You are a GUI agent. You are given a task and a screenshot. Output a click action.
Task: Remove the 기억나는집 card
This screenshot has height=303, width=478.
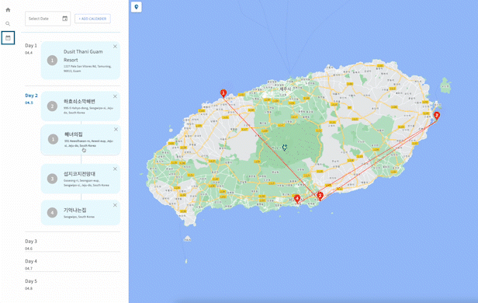pyautogui.click(x=115, y=205)
